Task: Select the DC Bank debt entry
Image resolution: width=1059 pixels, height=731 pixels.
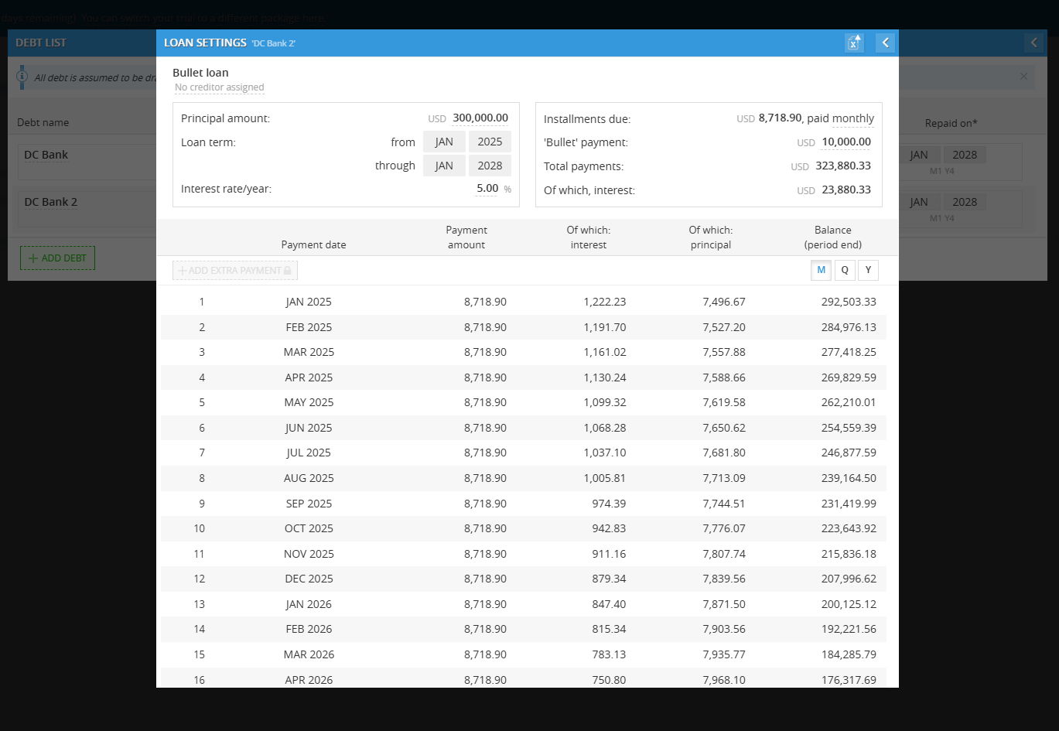Action: pos(46,155)
